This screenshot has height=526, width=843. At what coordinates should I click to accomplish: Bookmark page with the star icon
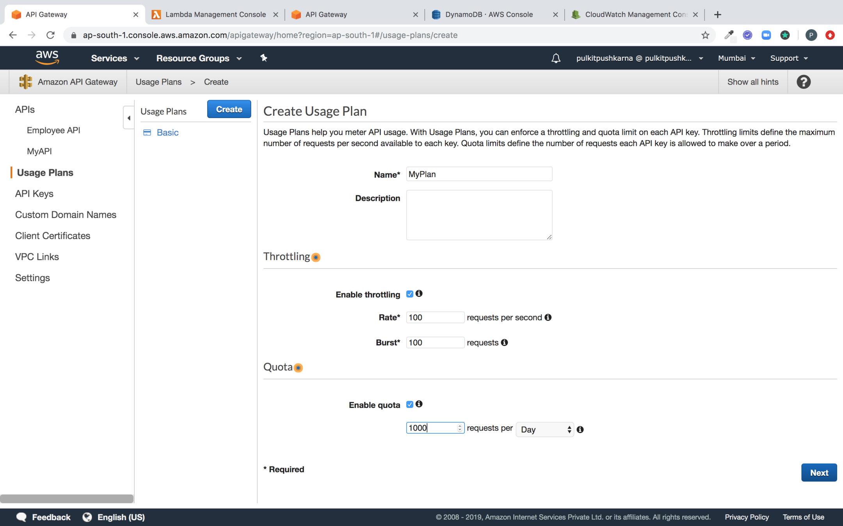[705, 35]
